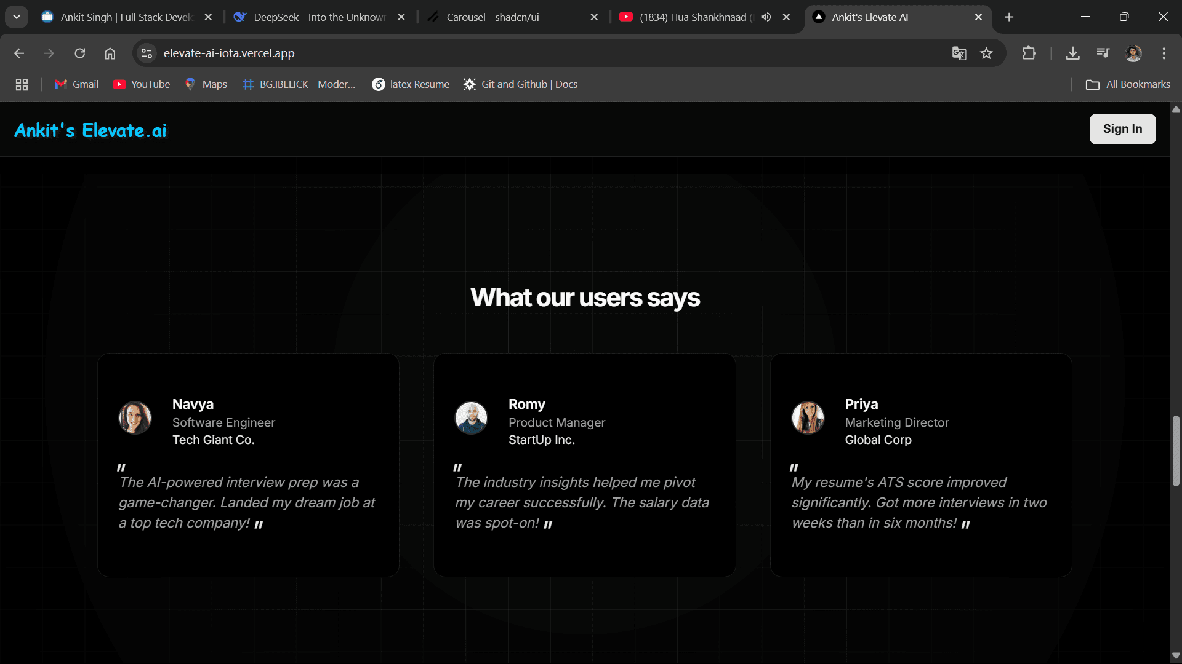Click the Software Engineer job title
The image size is (1182, 664).
pyautogui.click(x=223, y=422)
